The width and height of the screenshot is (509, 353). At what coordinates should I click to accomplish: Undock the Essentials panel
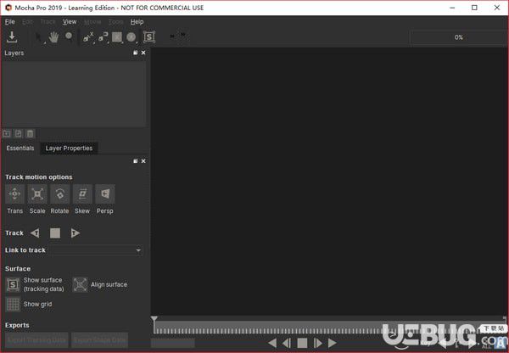tap(136, 161)
